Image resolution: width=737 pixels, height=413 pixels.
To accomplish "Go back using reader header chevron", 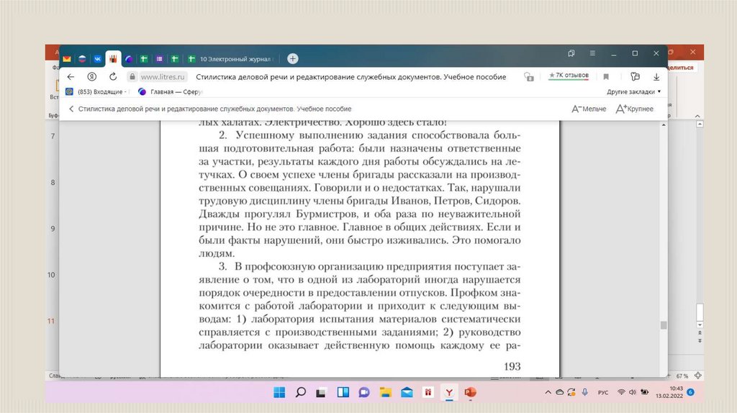I will (71, 109).
